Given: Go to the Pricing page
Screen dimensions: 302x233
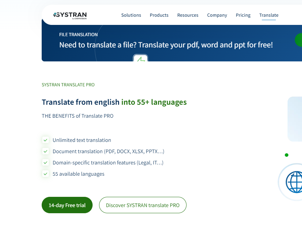Looking at the screenshot, I should coord(243,15).
